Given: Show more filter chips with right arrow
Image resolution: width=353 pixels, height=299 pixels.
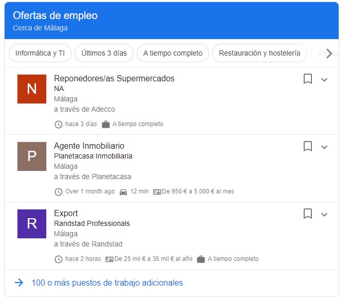Looking at the screenshot, I should pos(329,54).
